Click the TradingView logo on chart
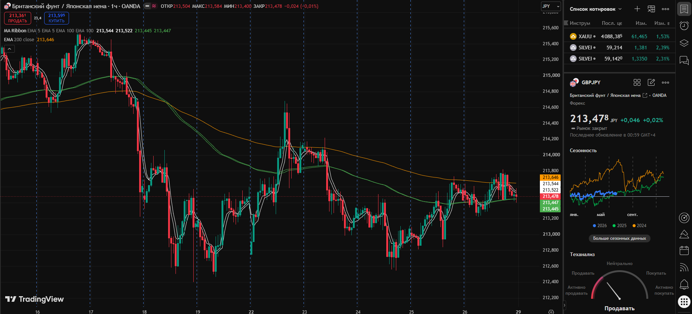The width and height of the screenshot is (692, 314). coord(35,299)
